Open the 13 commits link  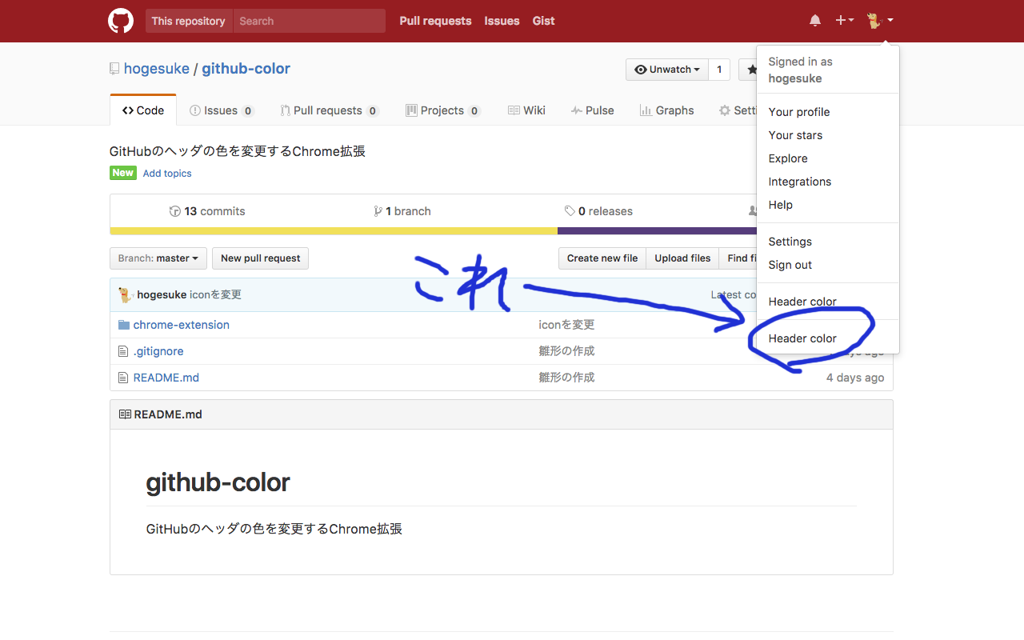tap(207, 211)
